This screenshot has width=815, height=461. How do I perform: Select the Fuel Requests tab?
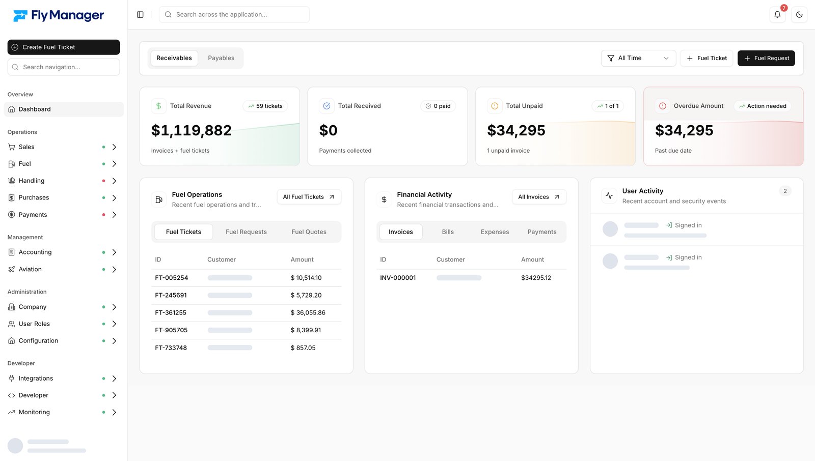click(246, 232)
